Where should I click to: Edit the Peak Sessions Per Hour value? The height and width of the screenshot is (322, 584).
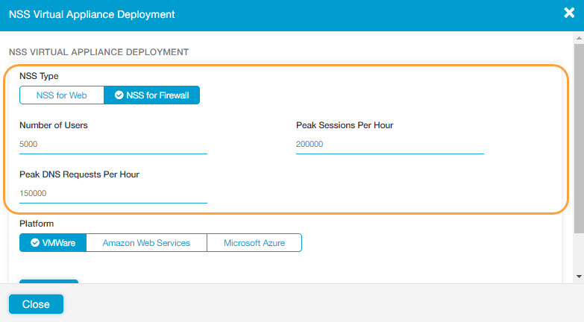[389, 145]
